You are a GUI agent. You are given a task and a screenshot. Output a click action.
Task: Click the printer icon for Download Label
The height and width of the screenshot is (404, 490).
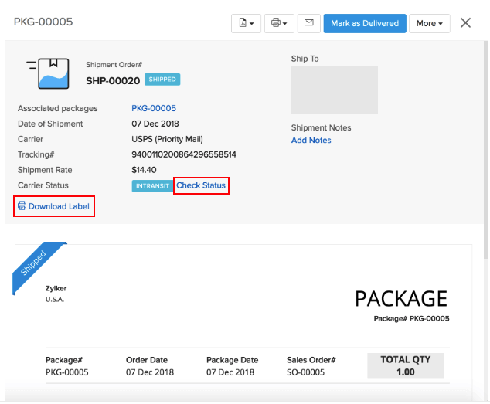(x=22, y=206)
